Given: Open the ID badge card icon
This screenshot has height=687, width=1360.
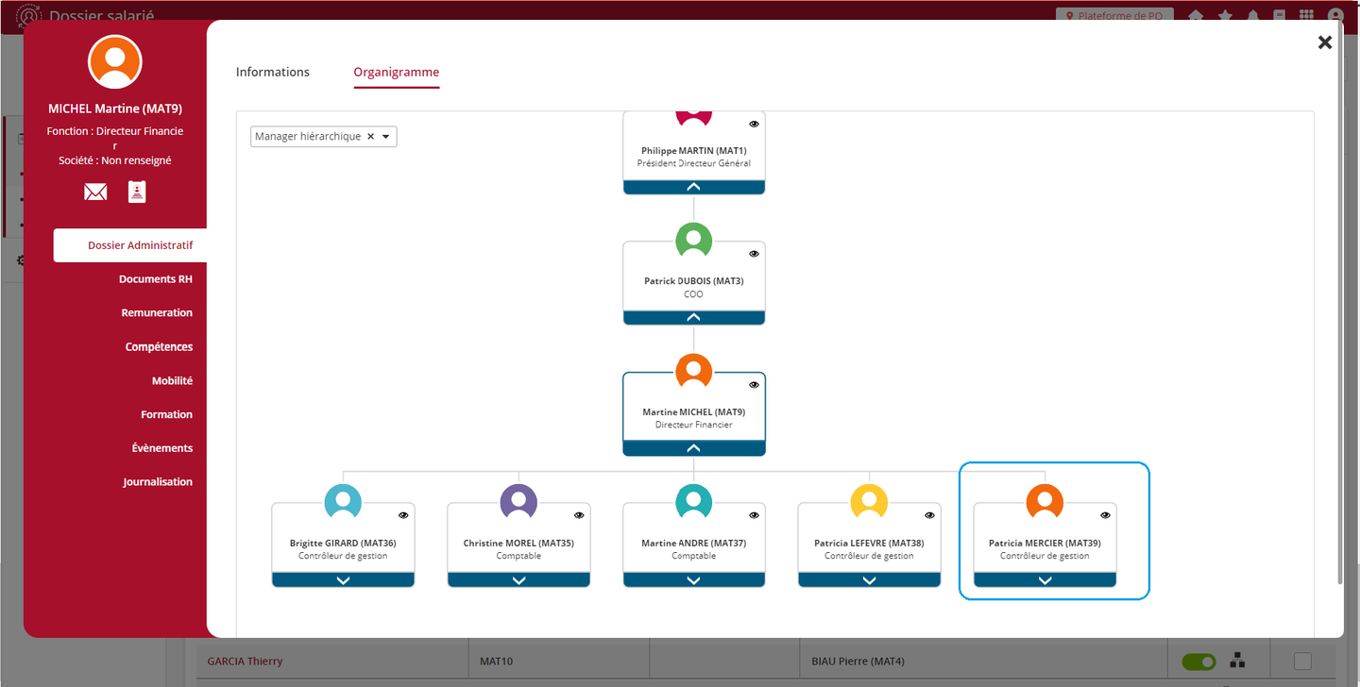Looking at the screenshot, I should pyautogui.click(x=138, y=193).
